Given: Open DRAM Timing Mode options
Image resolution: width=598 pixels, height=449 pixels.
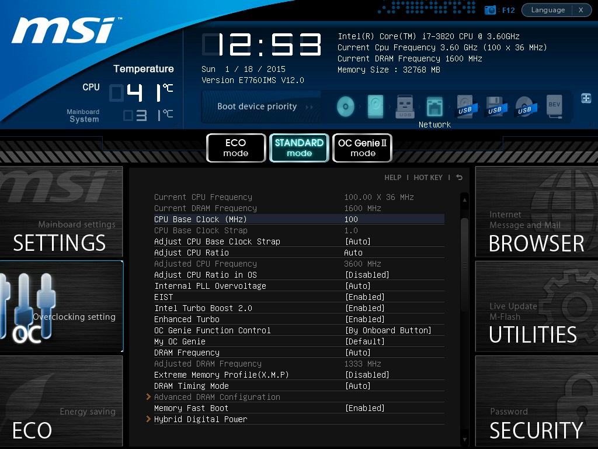Looking at the screenshot, I should click(x=299, y=386).
